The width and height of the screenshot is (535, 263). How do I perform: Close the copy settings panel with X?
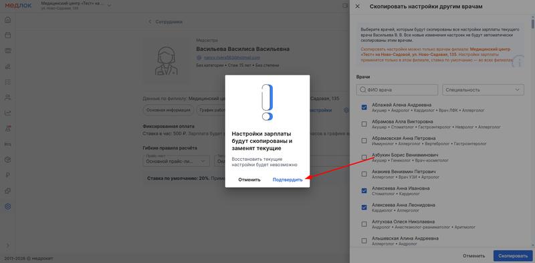(357, 7)
